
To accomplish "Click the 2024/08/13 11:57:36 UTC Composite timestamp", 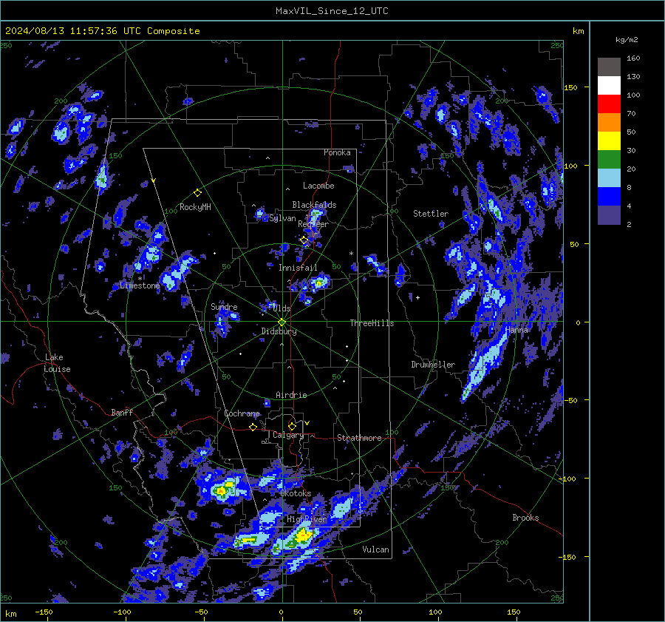I will click(102, 31).
